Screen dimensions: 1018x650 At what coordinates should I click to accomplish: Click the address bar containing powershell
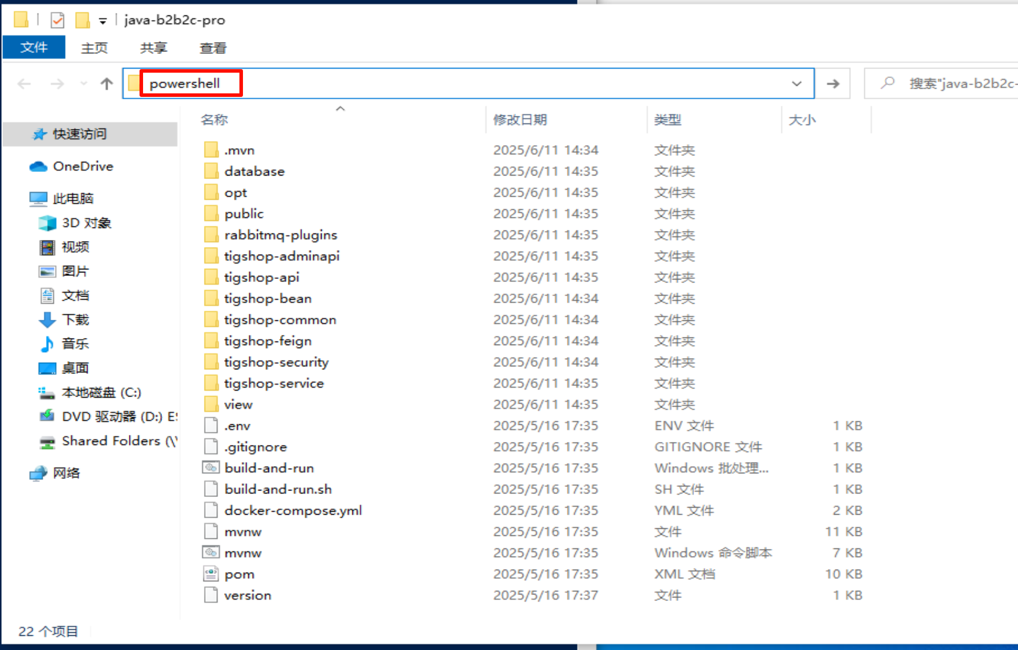[468, 83]
